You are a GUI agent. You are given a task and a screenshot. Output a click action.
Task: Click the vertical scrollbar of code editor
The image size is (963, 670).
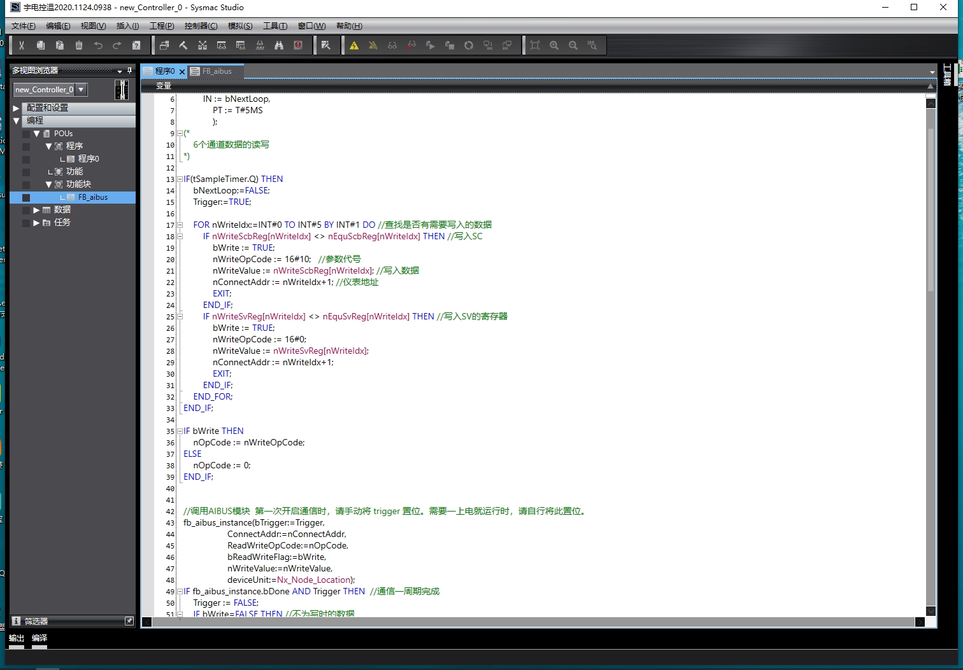(x=931, y=210)
